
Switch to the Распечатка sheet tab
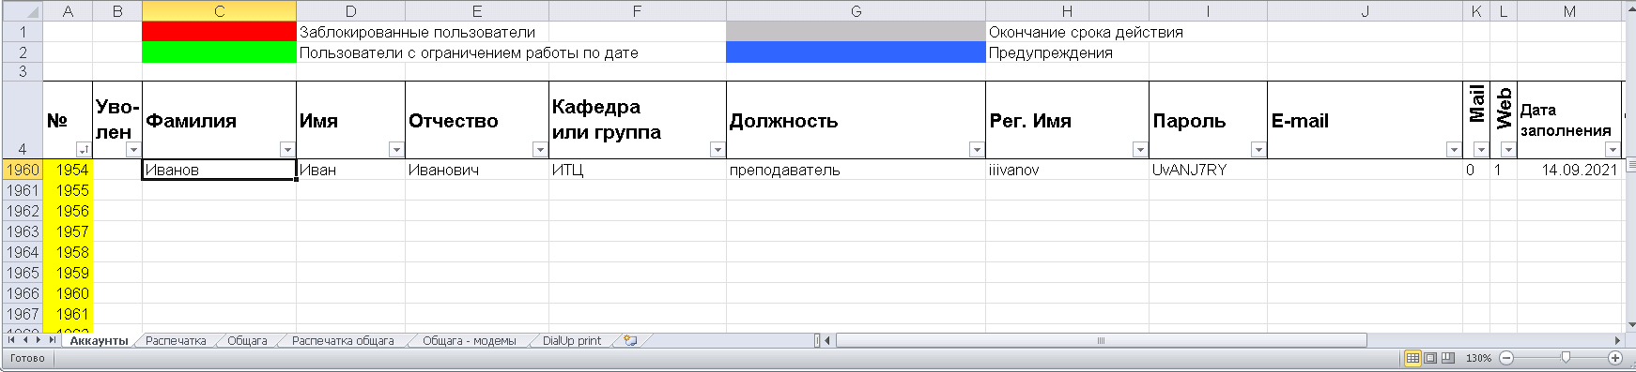coord(176,341)
